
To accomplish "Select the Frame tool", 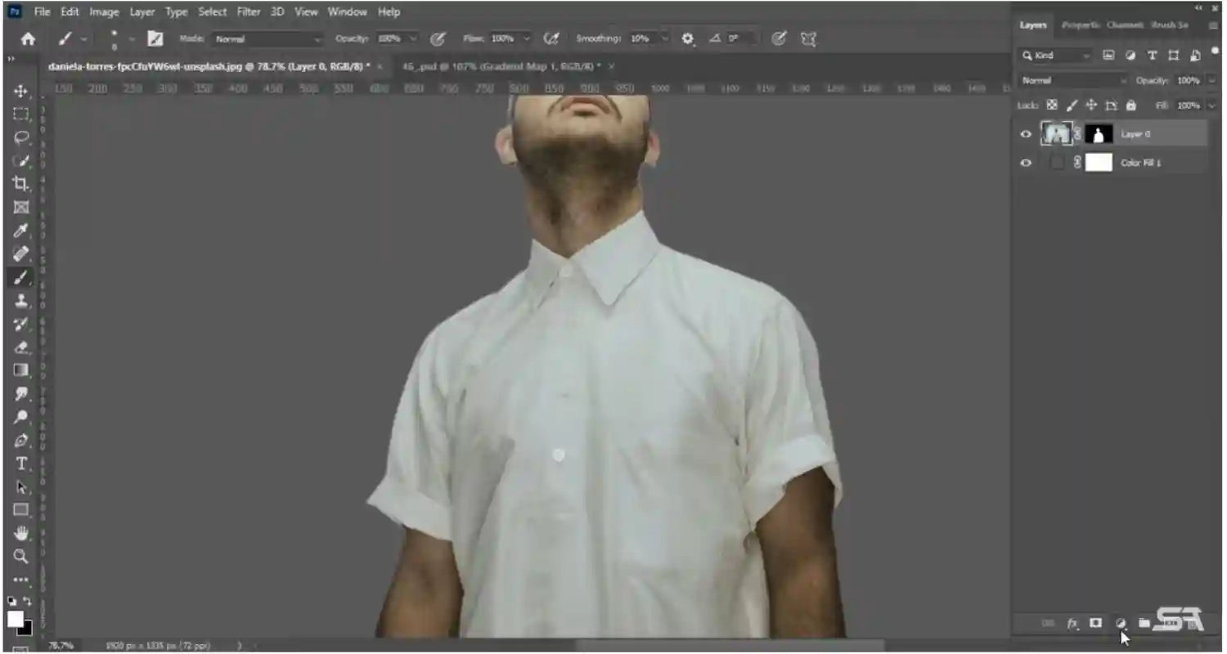I will tap(21, 208).
